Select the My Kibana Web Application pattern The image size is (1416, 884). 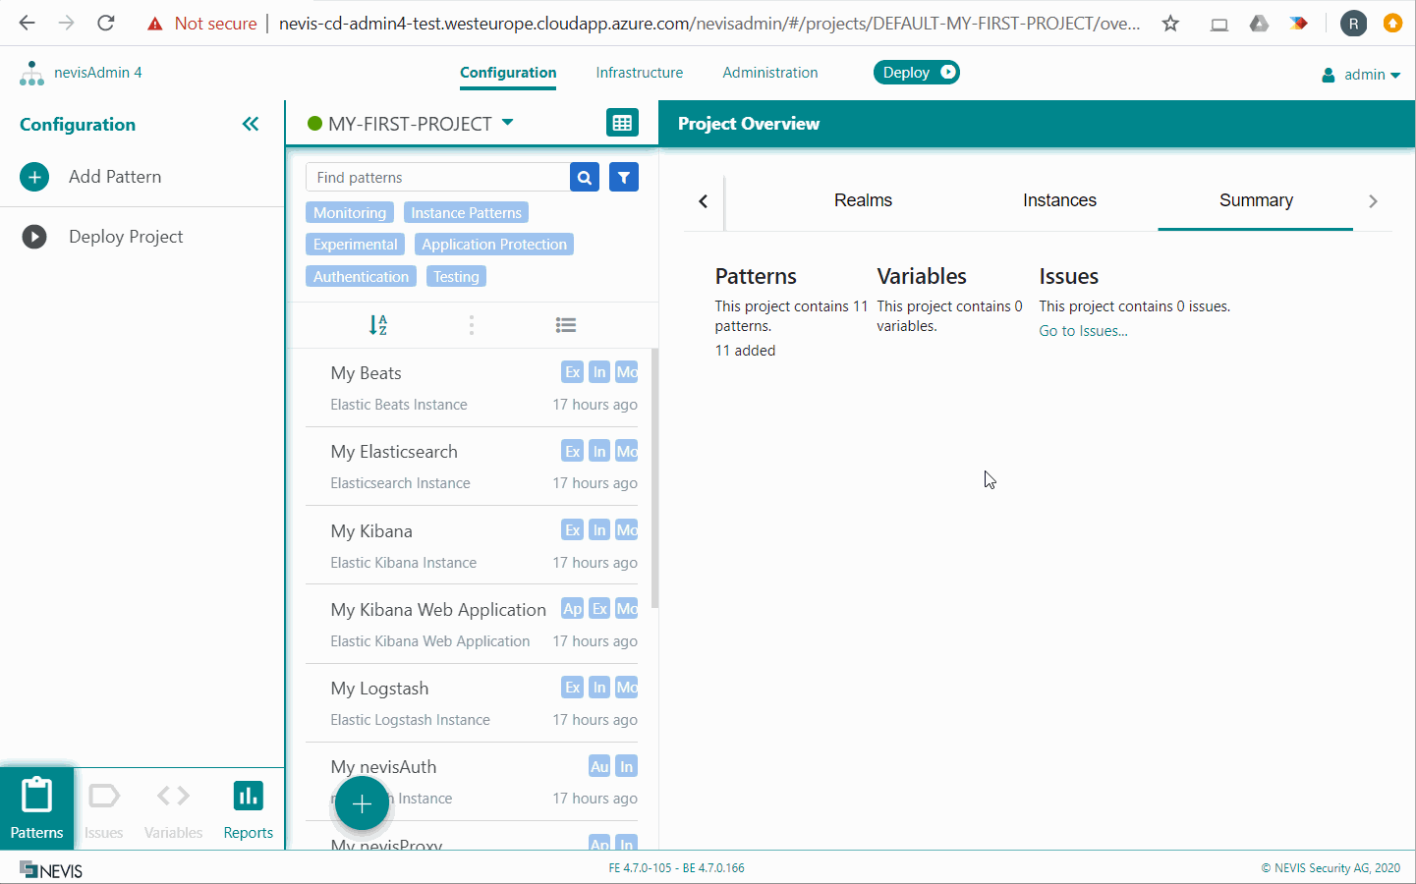[x=472, y=624]
